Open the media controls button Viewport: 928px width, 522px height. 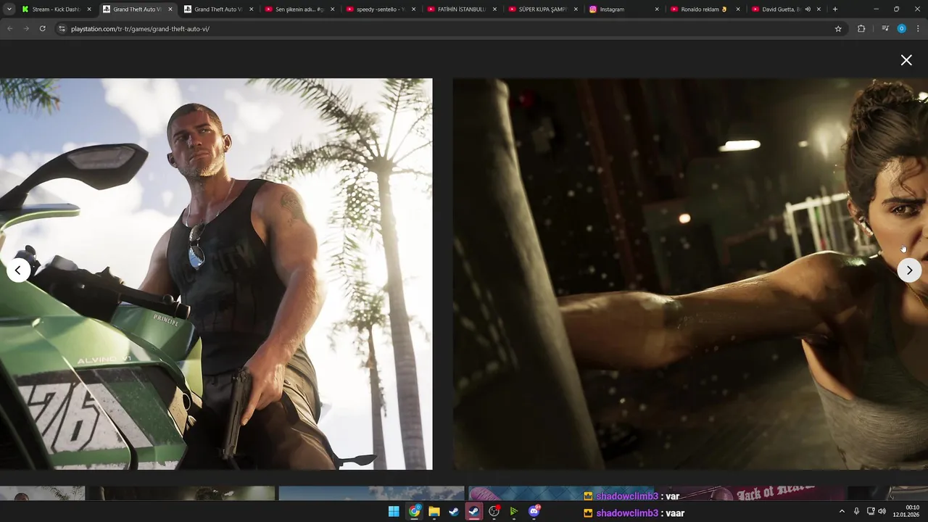pos(885,28)
